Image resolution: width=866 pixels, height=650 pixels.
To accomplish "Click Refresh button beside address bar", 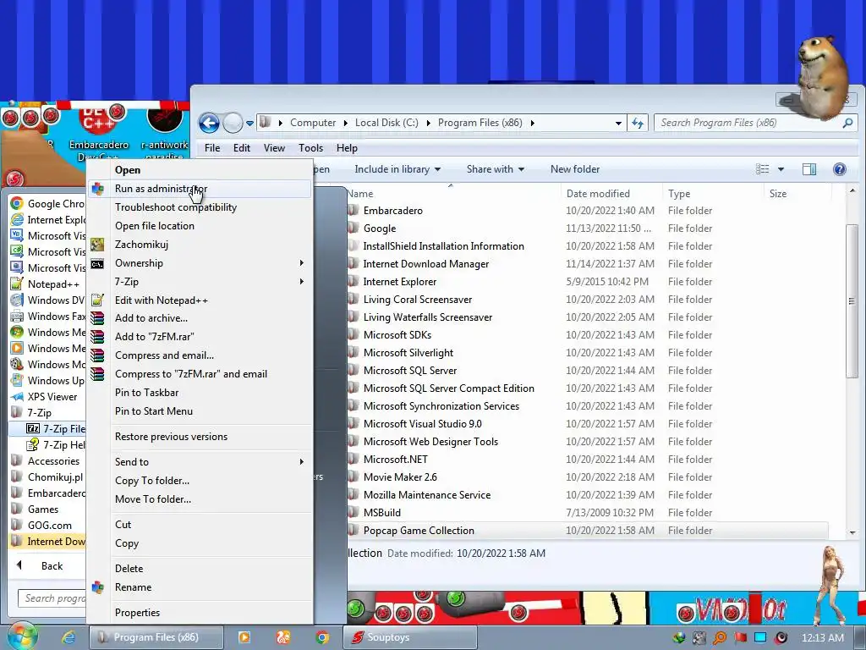I will click(638, 123).
